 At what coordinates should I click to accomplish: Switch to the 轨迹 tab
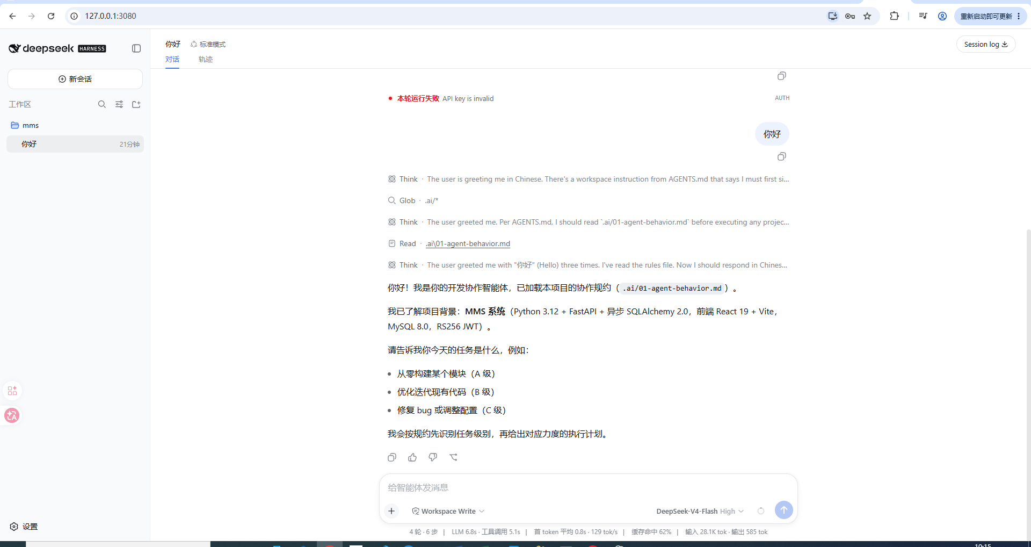(206, 59)
